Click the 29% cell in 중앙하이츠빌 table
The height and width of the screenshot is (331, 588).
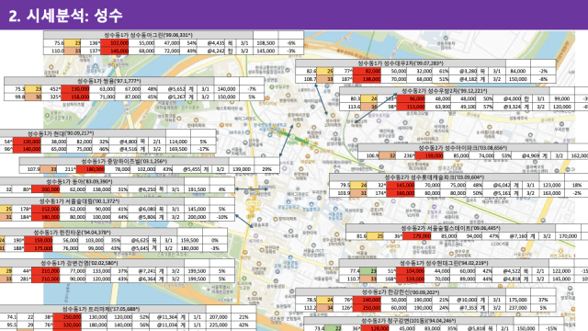[266, 169]
